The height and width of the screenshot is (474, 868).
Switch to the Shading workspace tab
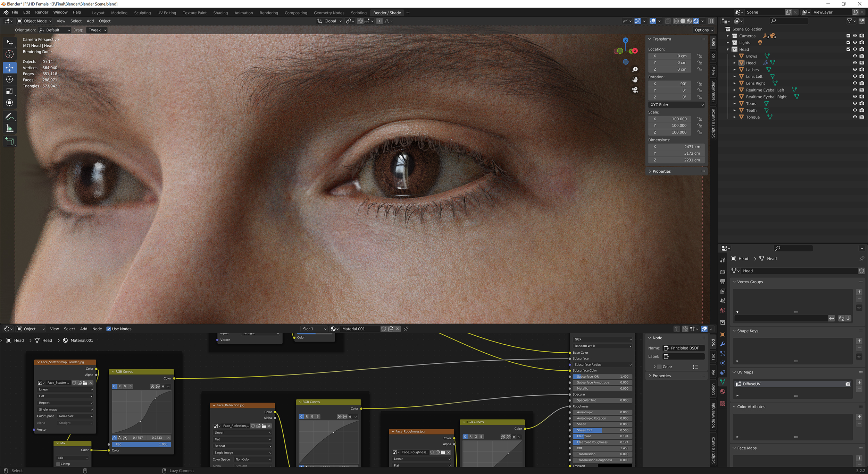[220, 13]
